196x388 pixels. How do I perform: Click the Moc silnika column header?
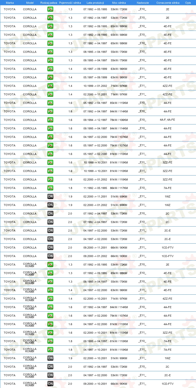(119, 3)
